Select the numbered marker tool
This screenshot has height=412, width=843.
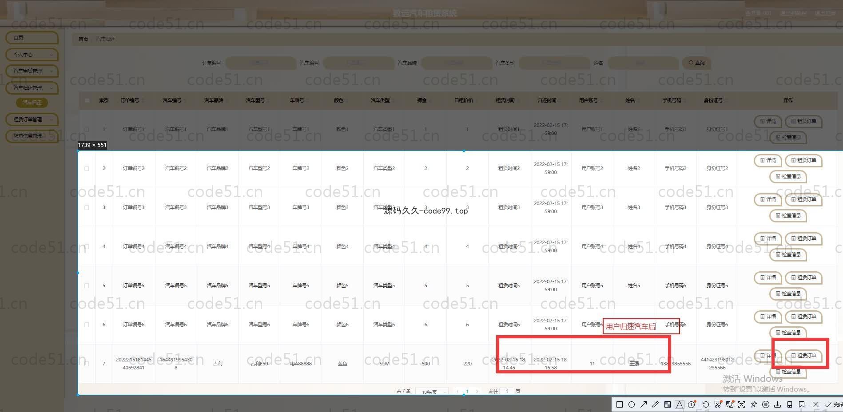pyautogui.click(x=692, y=404)
